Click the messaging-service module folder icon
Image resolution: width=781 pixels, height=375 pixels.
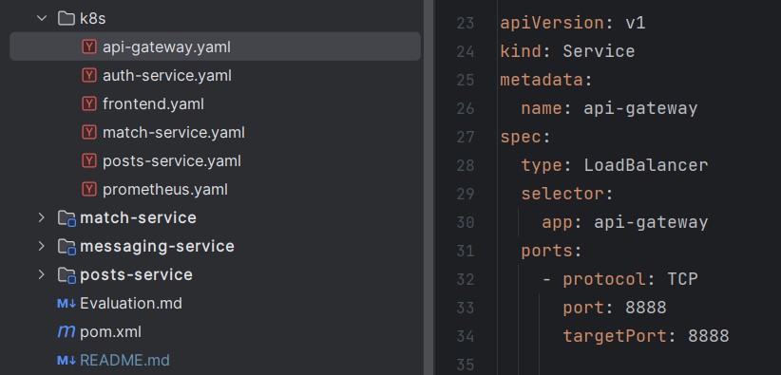coord(67,247)
